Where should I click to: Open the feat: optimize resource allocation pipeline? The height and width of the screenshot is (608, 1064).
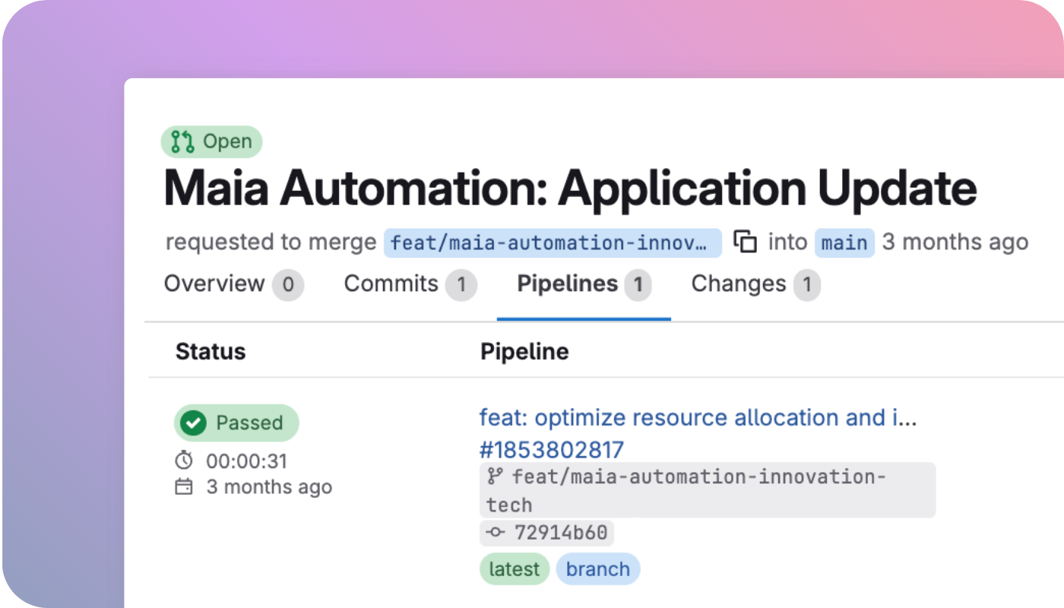(698, 417)
